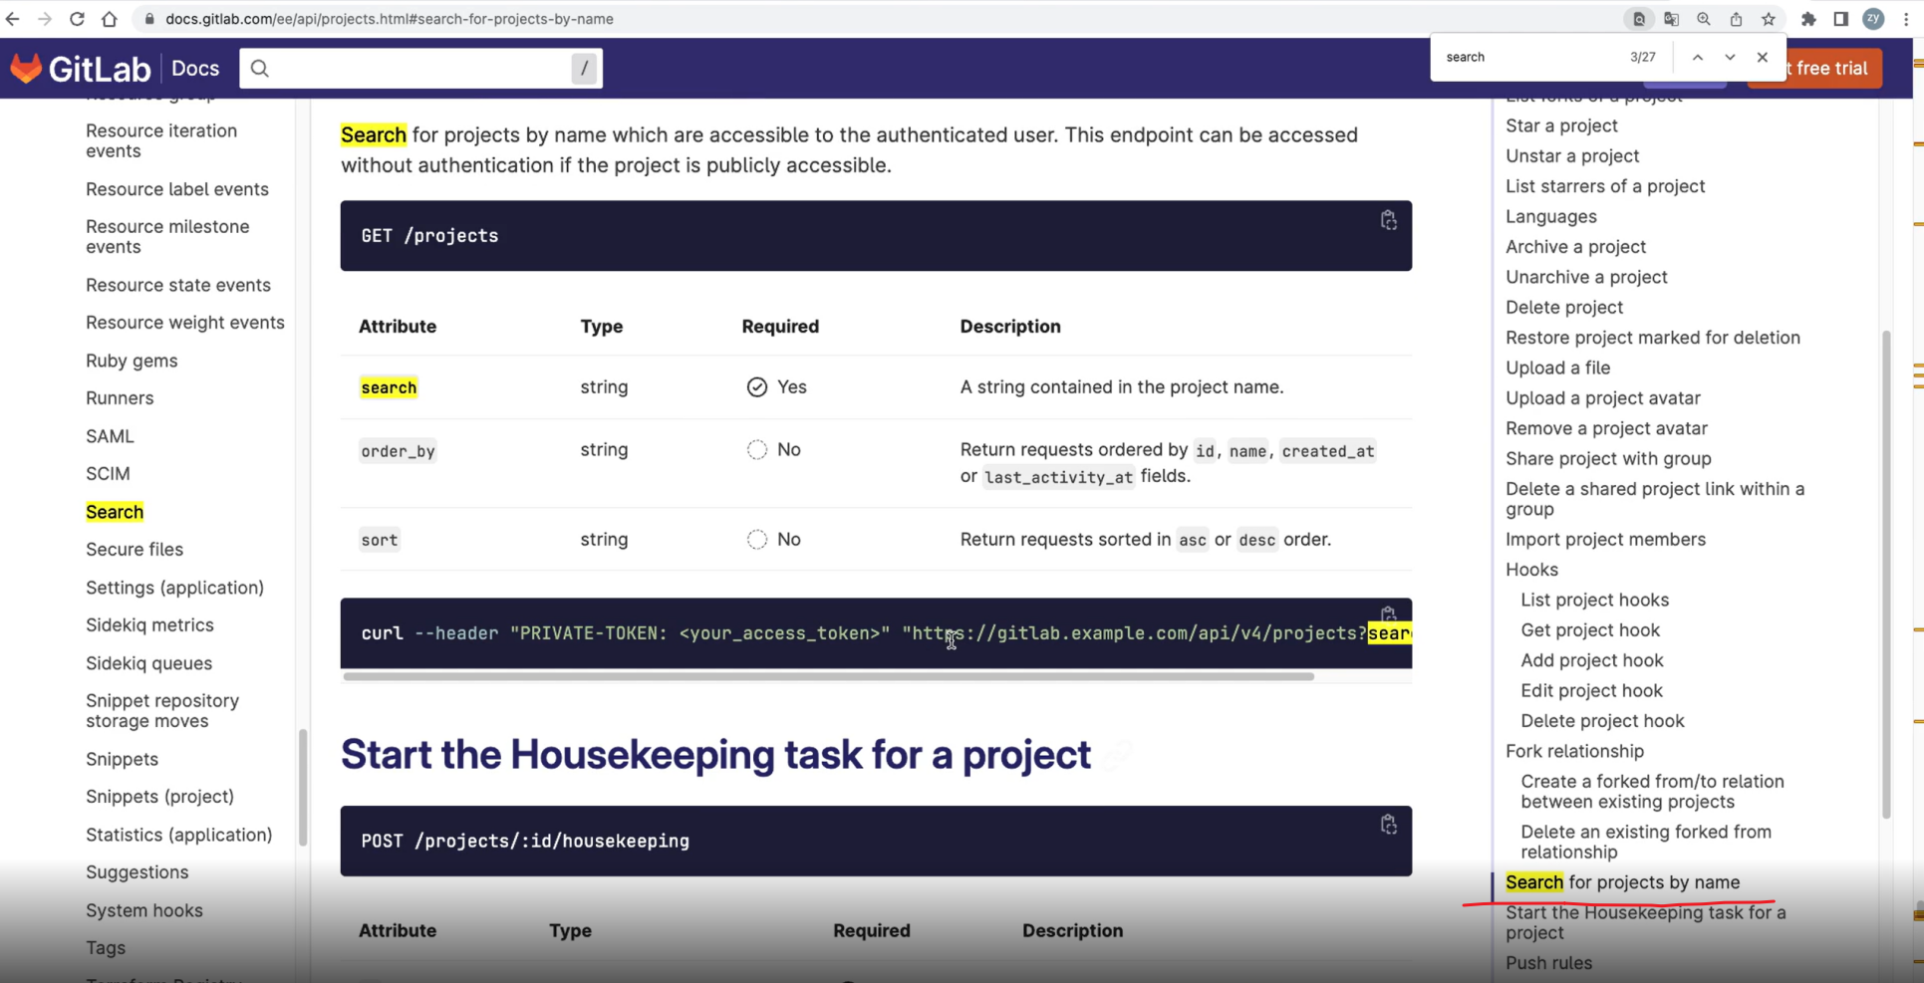Open the Chrome three-dot menu

(x=1906, y=19)
